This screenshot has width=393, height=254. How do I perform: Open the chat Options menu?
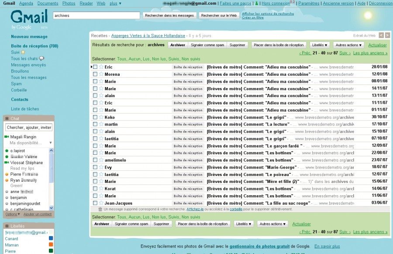13,214
